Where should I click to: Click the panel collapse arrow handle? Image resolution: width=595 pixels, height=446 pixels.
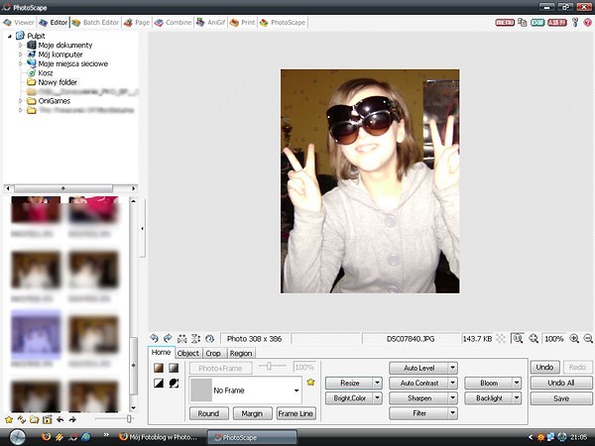[x=142, y=228]
